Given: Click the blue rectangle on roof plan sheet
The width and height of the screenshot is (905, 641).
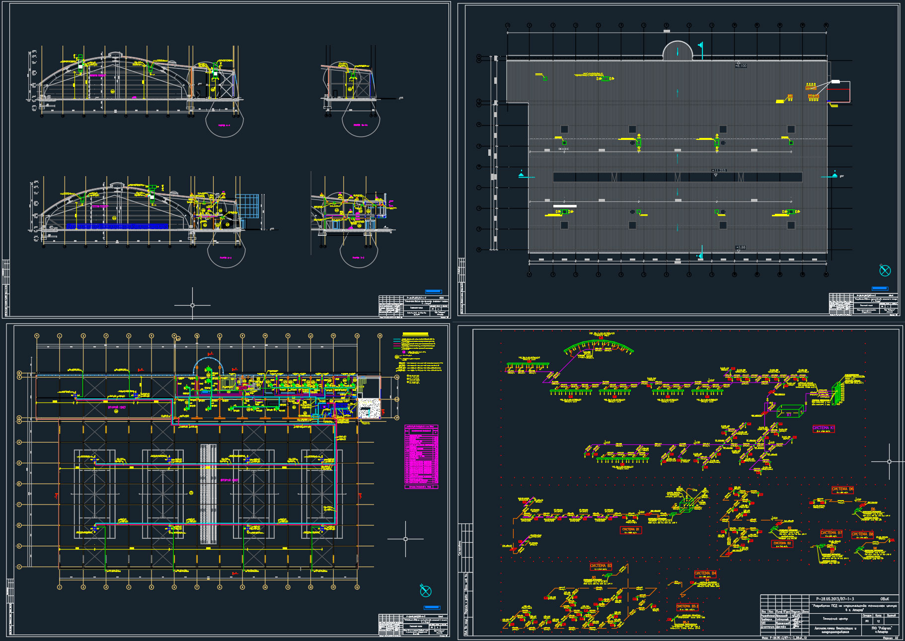Looking at the screenshot, I should pos(880,288).
